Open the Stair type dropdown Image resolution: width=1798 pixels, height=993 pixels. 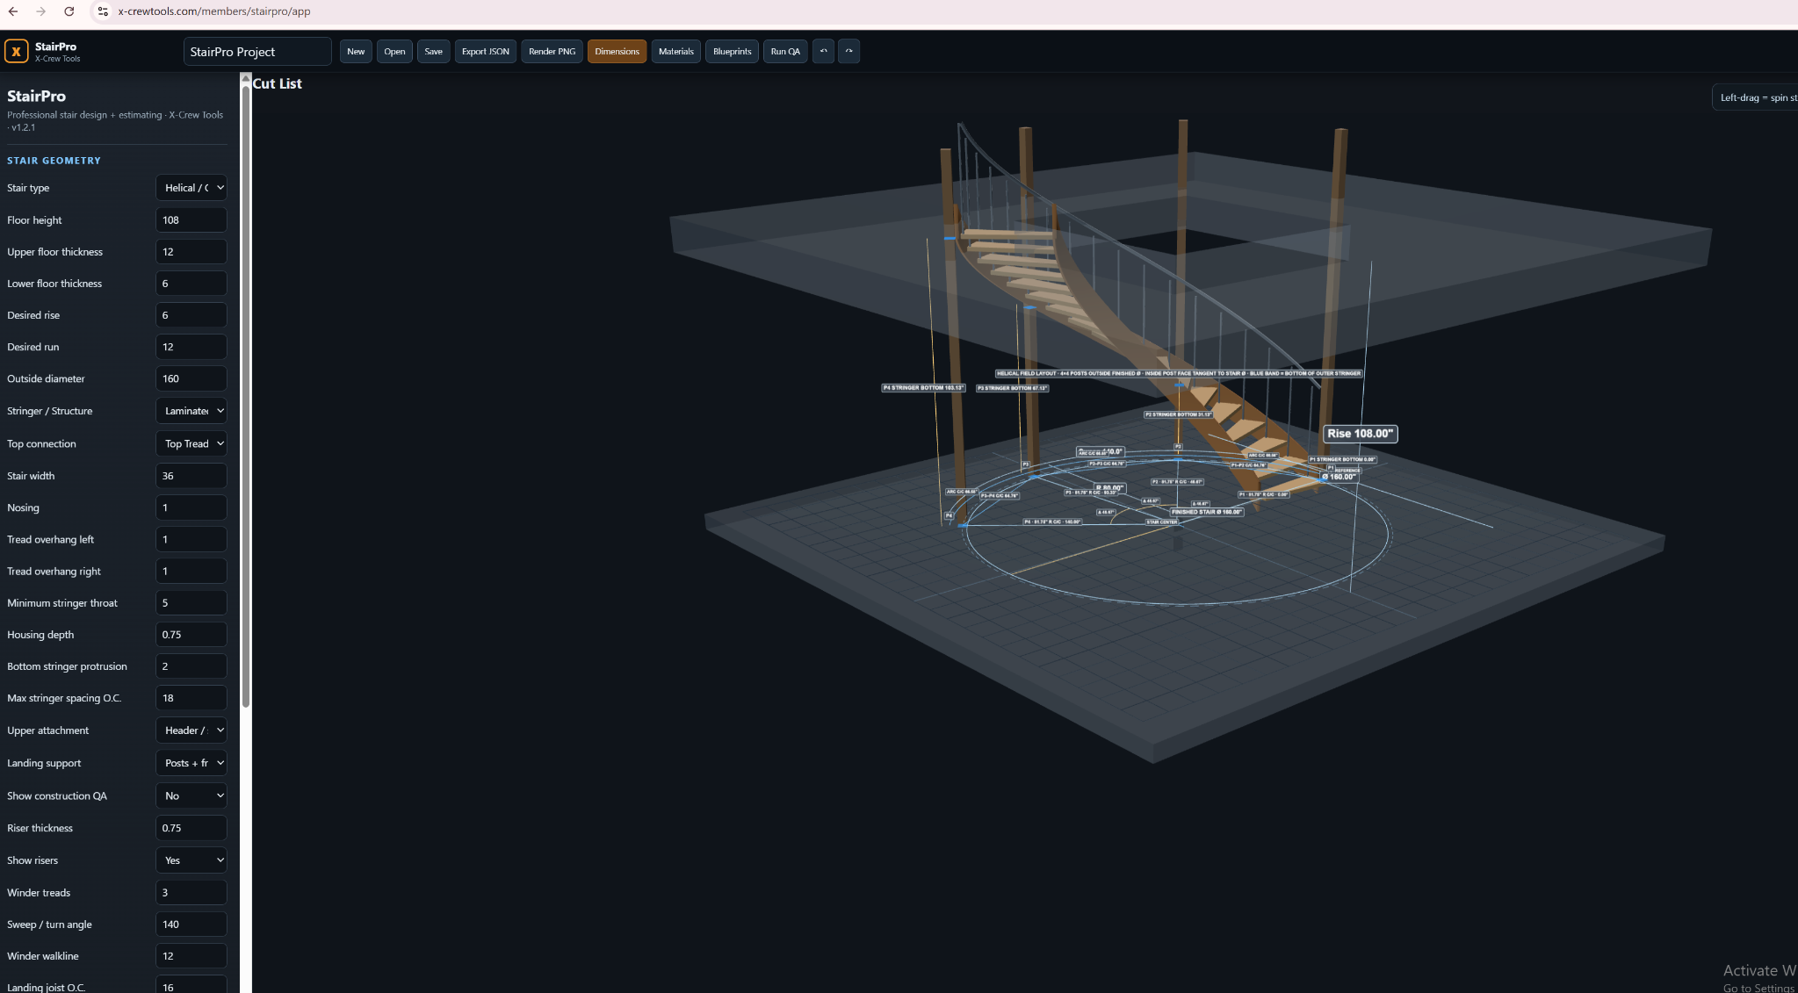click(x=191, y=188)
